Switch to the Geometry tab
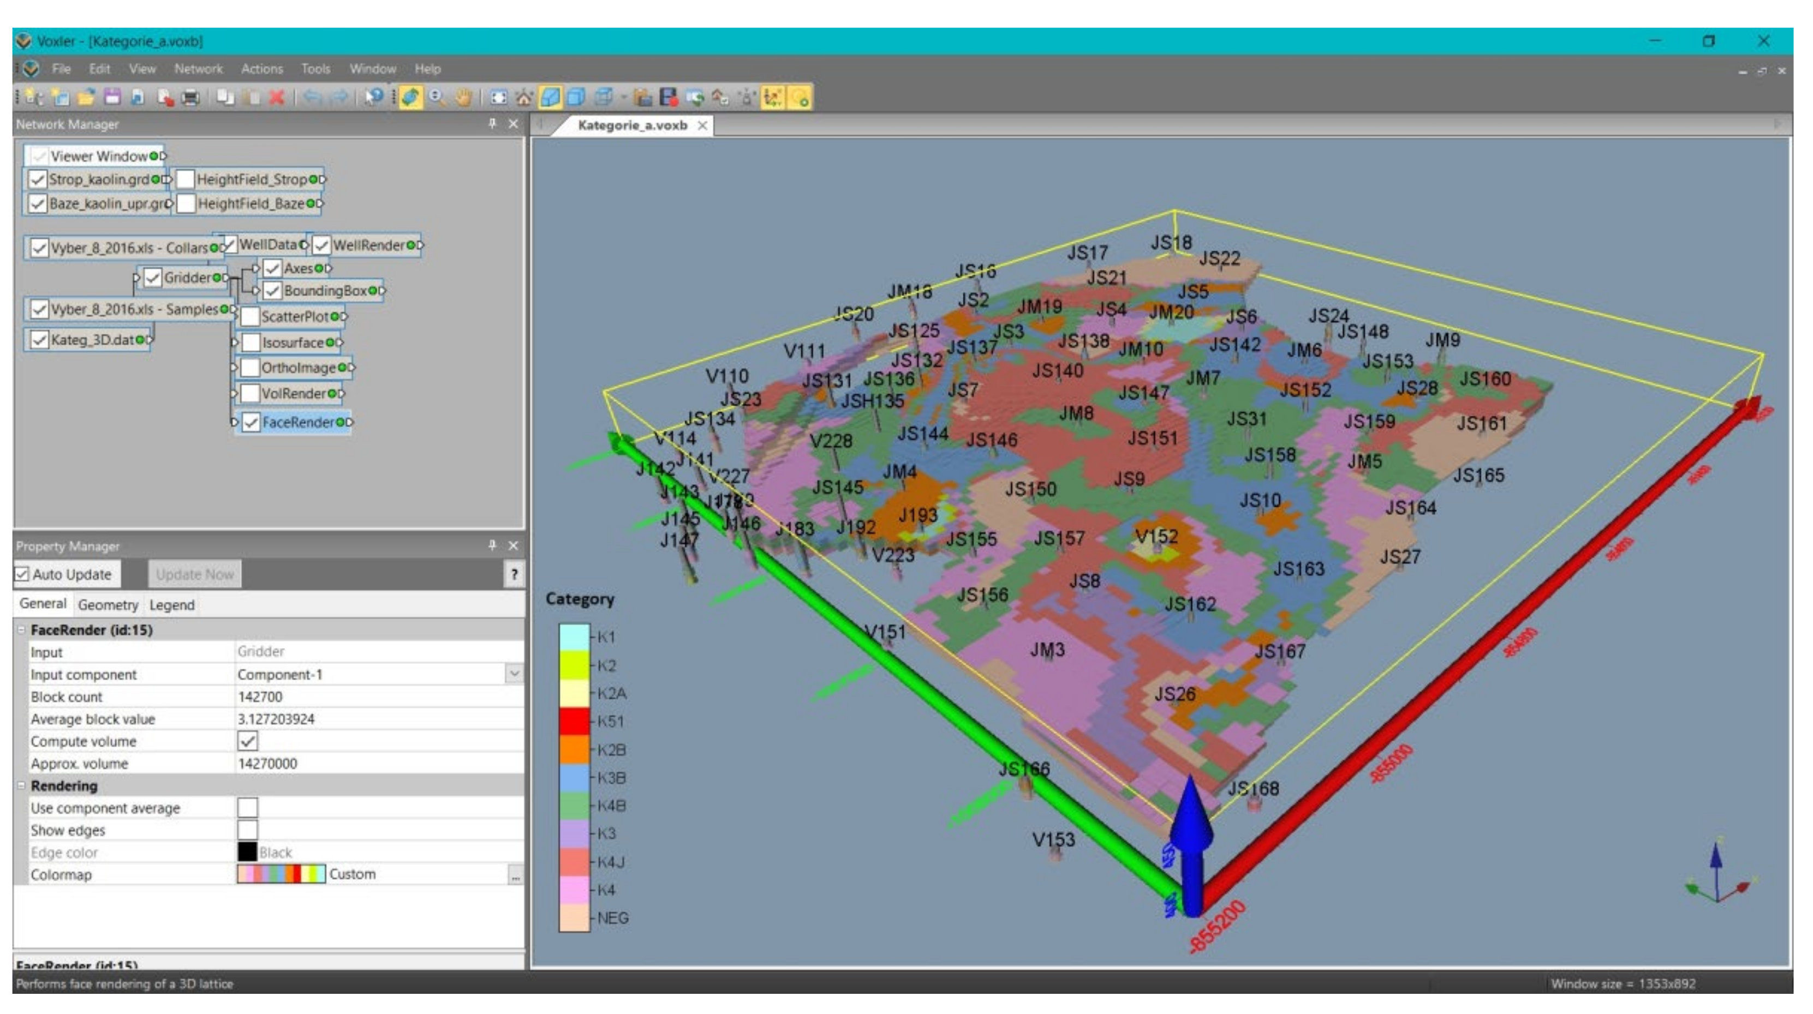This screenshot has width=1813, height=1014. pos(108,605)
